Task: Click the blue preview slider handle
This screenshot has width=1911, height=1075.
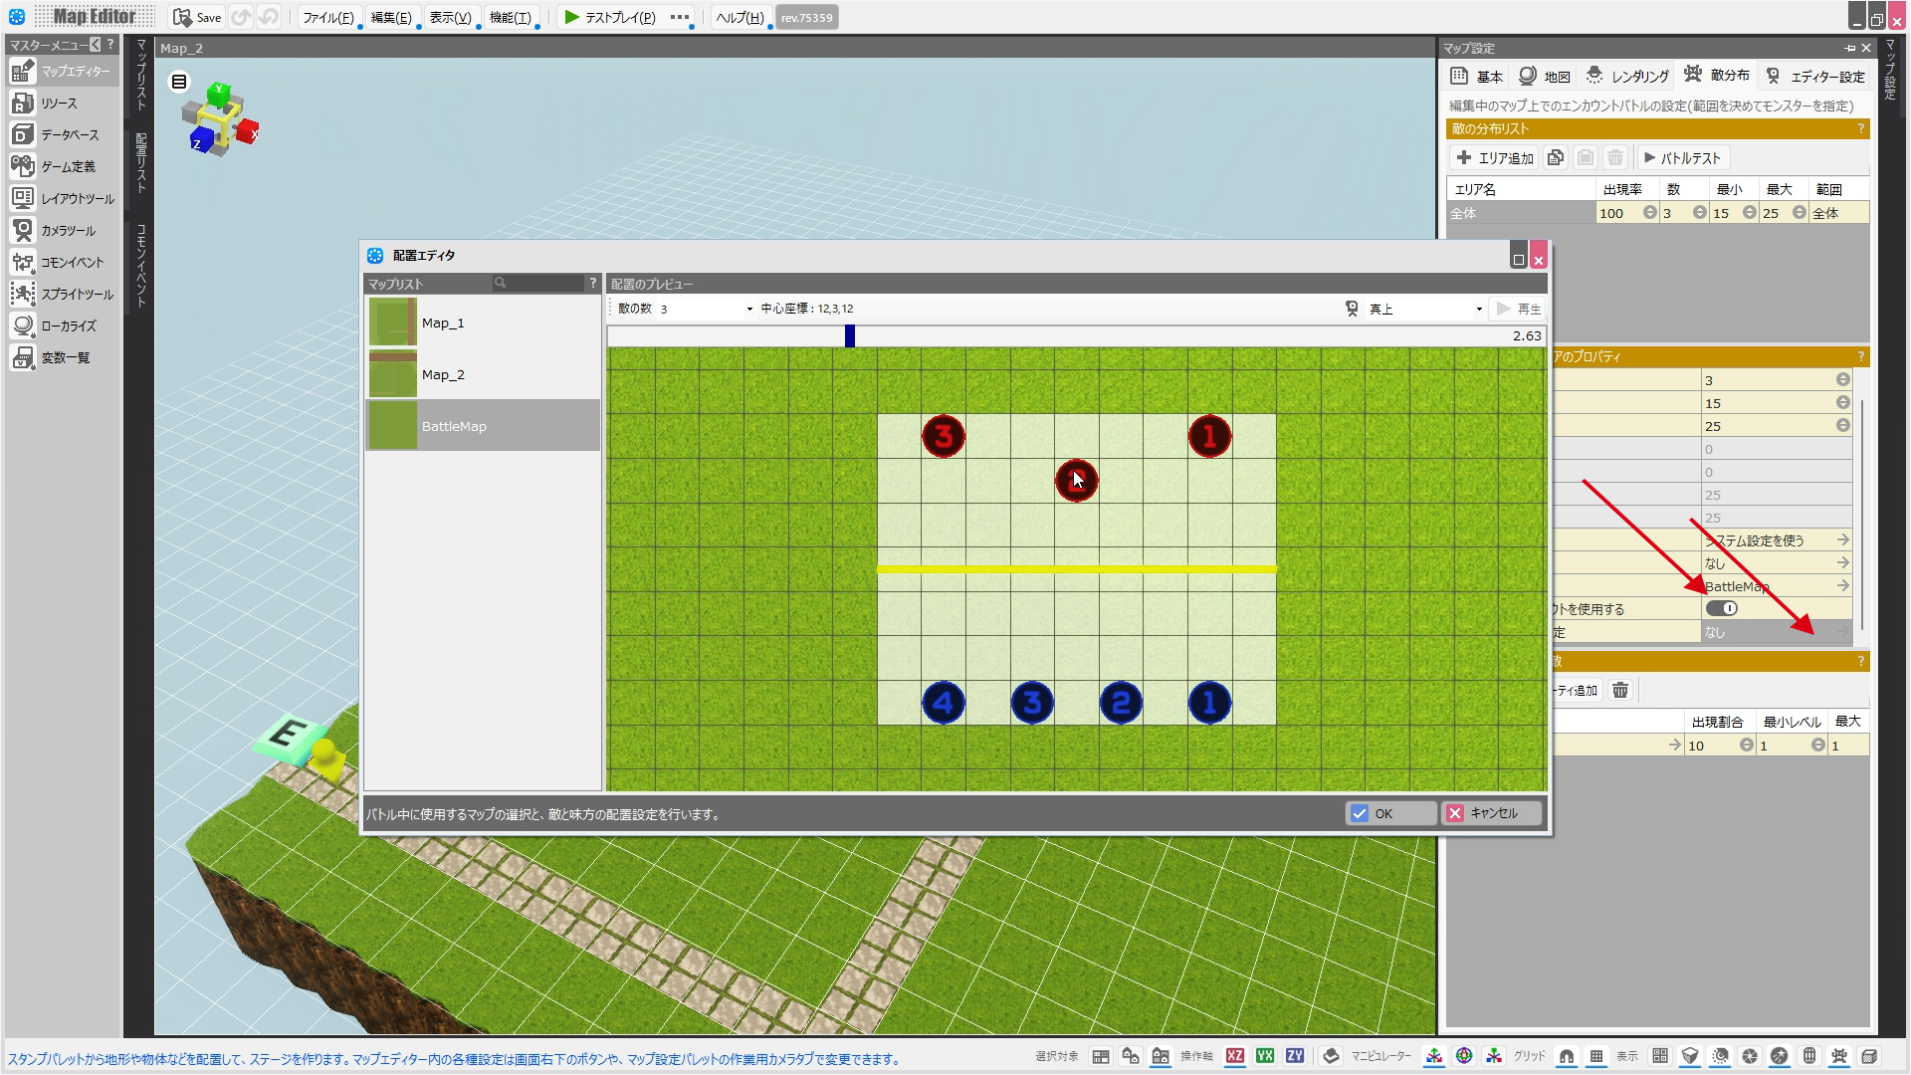Action: (850, 336)
